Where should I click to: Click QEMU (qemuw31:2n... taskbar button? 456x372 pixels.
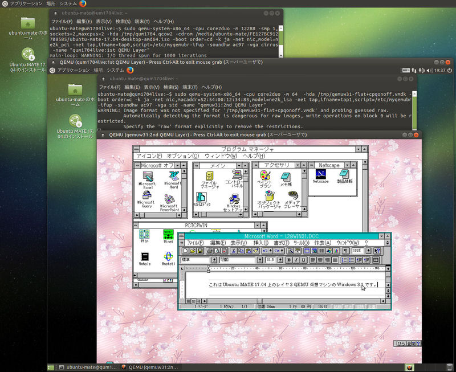click(x=150, y=367)
